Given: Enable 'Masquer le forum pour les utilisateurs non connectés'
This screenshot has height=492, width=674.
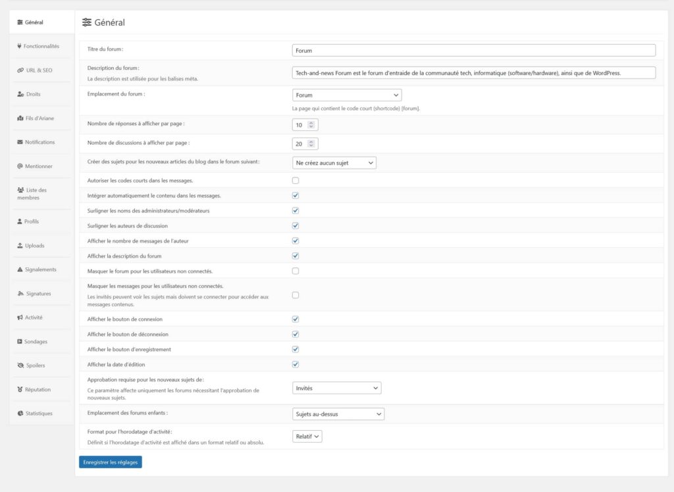Looking at the screenshot, I should (x=295, y=270).
